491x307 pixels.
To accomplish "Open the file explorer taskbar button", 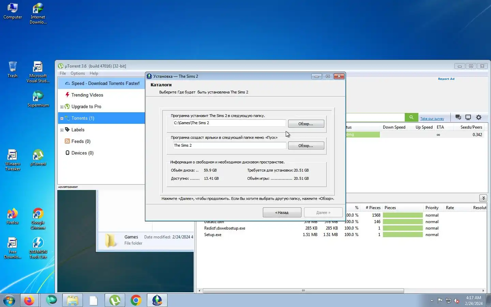I will [x=73, y=300].
